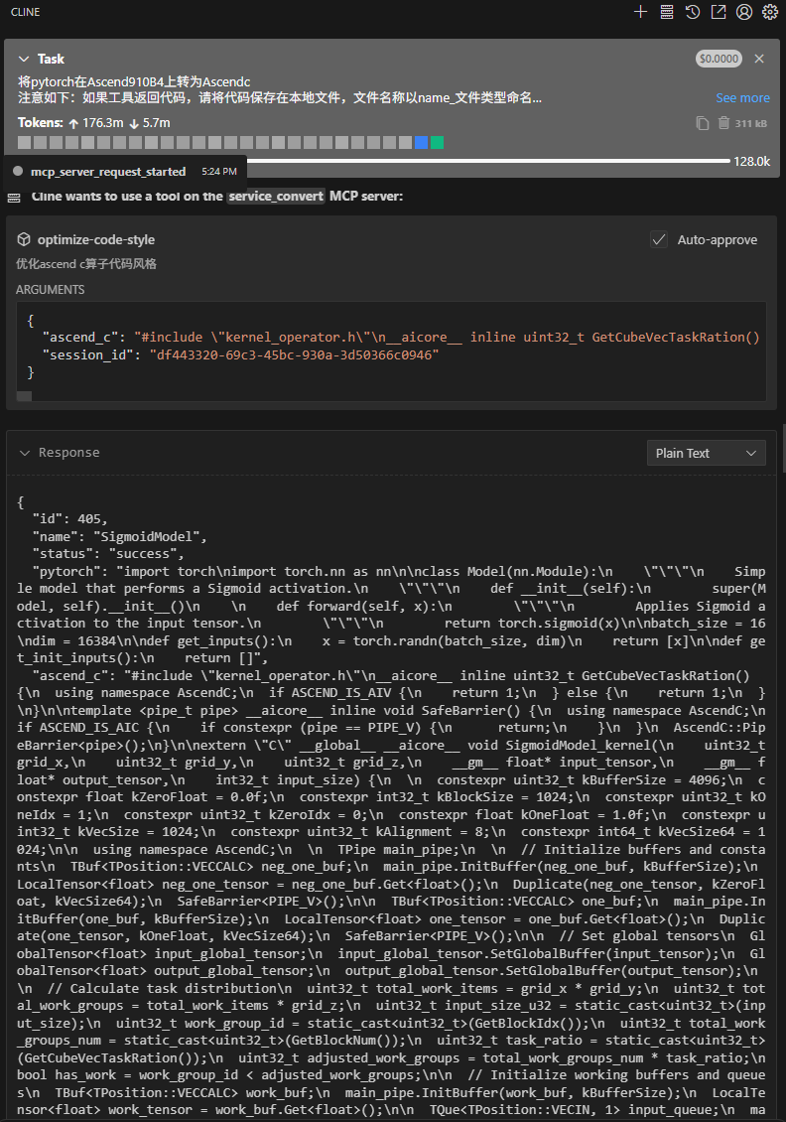Screen dimensions: 786x1122
Task: Close the current task with X
Action: click(759, 59)
